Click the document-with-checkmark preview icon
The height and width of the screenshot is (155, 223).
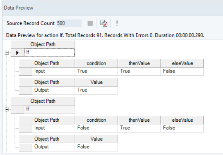104,23
